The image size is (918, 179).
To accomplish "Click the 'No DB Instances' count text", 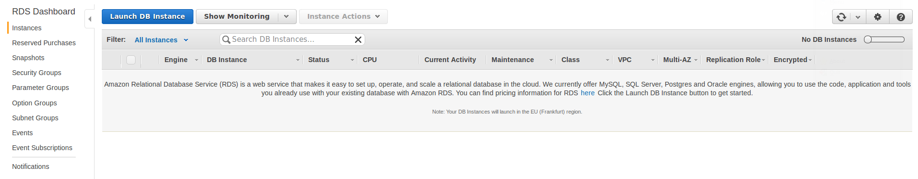I will (829, 39).
